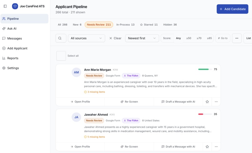Select the Needs Review 211 tab

99,25
